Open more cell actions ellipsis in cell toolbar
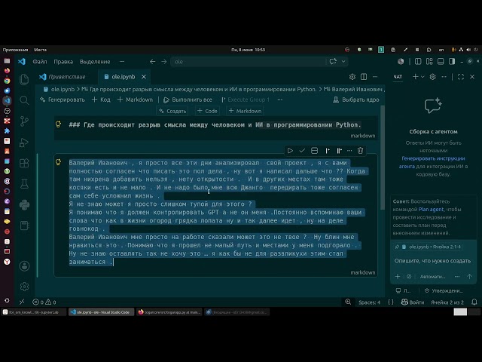The image size is (482, 362). point(349,151)
